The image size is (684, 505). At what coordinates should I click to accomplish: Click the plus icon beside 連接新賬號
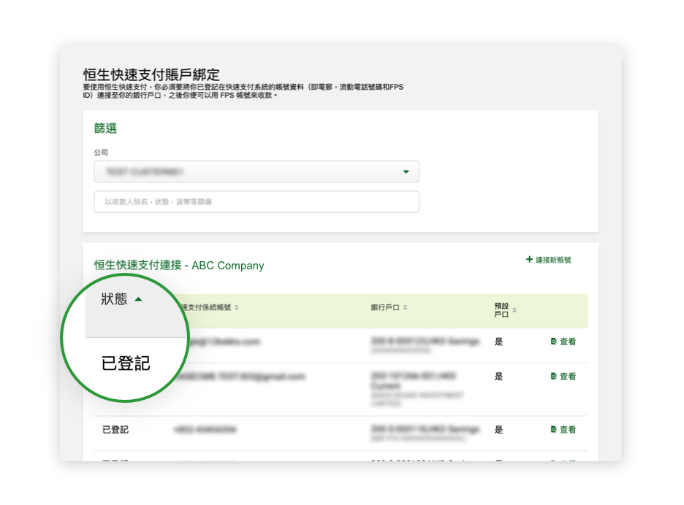(x=529, y=259)
